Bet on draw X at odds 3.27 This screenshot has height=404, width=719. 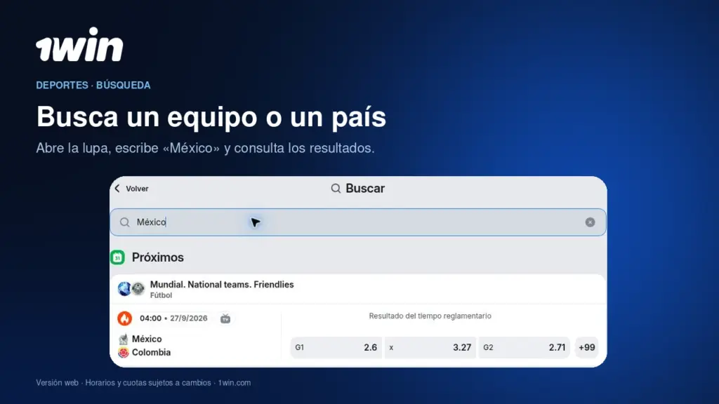point(430,347)
